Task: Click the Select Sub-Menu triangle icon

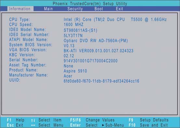Action: point(103,125)
